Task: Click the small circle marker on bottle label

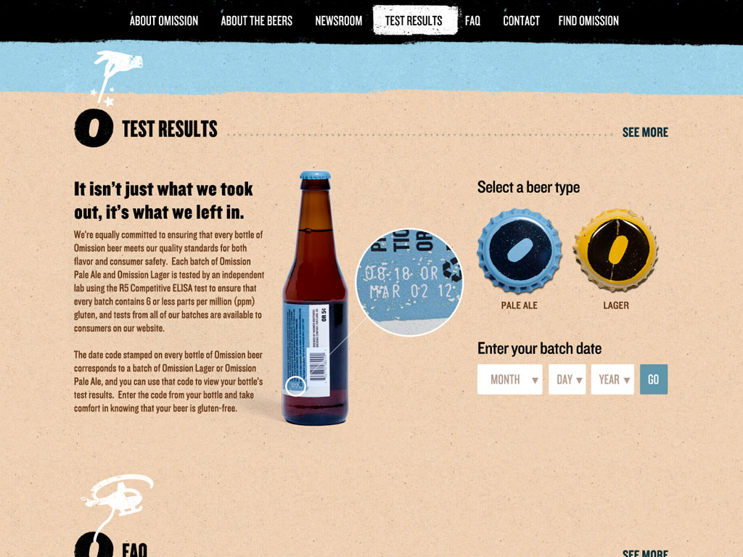Action: point(296,386)
